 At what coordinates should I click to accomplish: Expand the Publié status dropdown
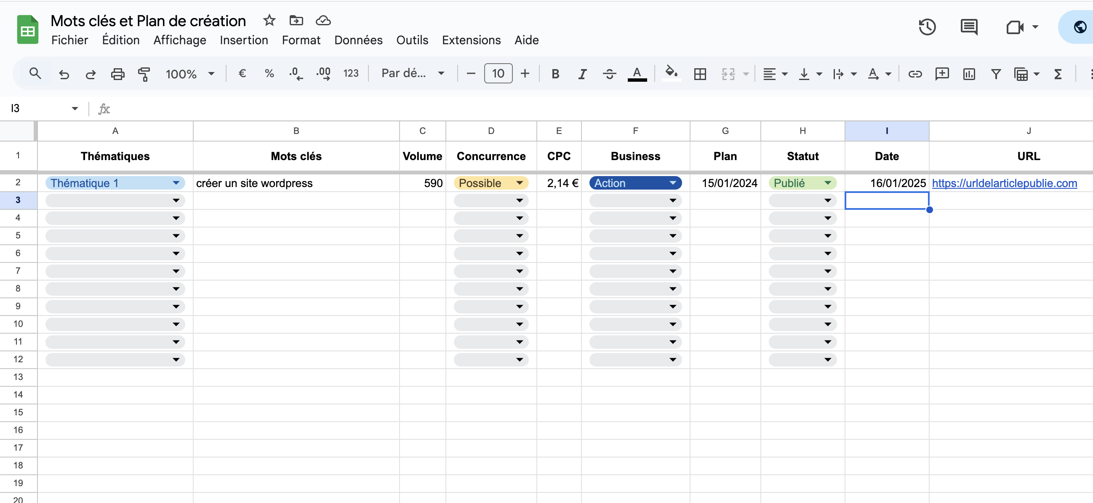coord(827,183)
